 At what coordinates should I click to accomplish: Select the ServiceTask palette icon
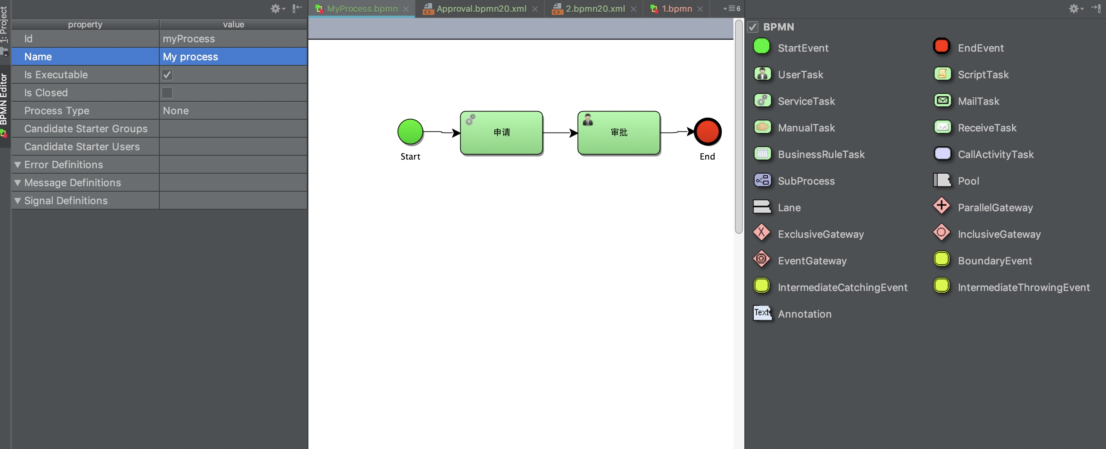pyautogui.click(x=762, y=101)
